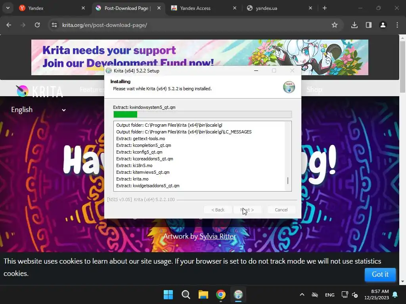This screenshot has height=304, width=406.
Task: Go back using the browser back arrow
Action: click(9, 25)
